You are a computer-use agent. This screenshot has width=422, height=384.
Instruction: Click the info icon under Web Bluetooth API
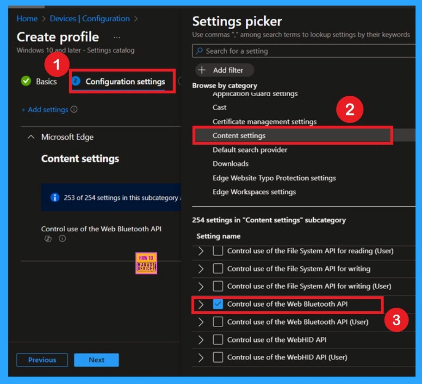pos(62,238)
